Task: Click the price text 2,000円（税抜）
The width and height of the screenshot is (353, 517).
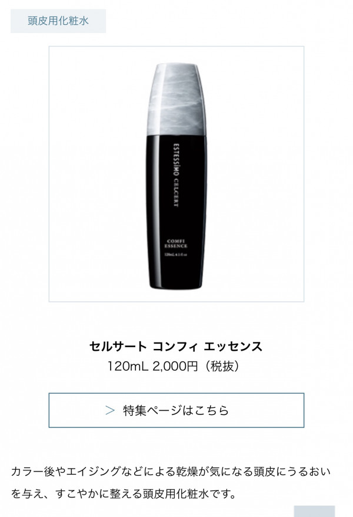Action: (197, 366)
